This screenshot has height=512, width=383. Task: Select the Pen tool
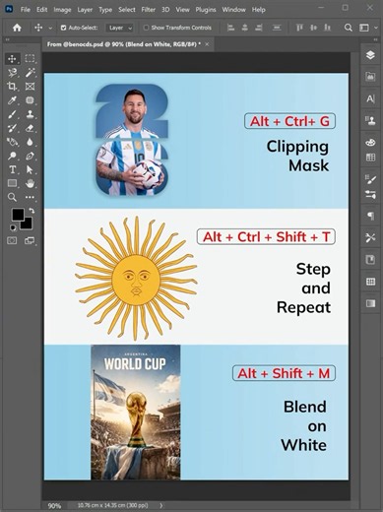point(30,156)
